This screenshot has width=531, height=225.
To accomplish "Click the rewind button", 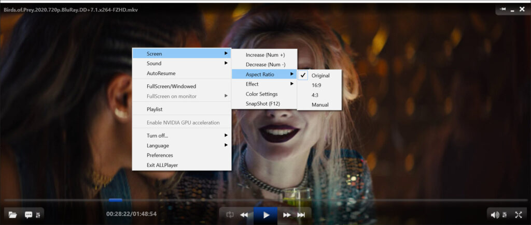I will (244, 215).
